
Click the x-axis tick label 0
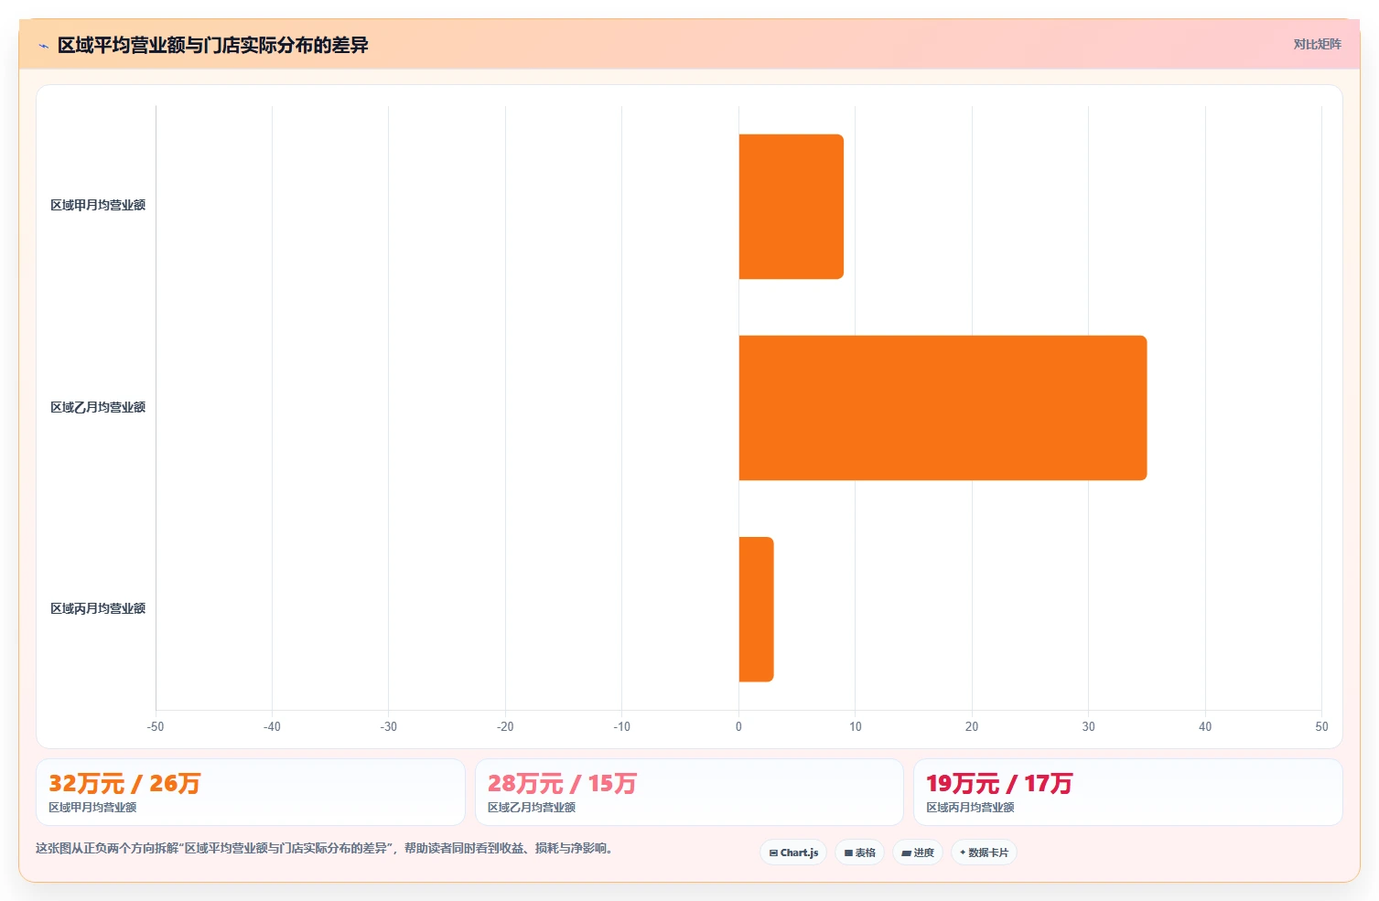click(738, 726)
